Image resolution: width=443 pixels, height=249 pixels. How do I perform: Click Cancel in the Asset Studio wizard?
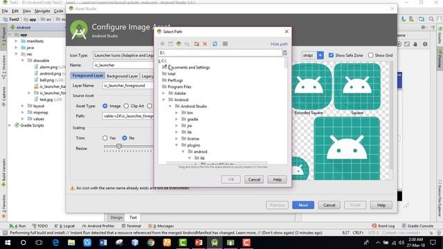click(329, 205)
